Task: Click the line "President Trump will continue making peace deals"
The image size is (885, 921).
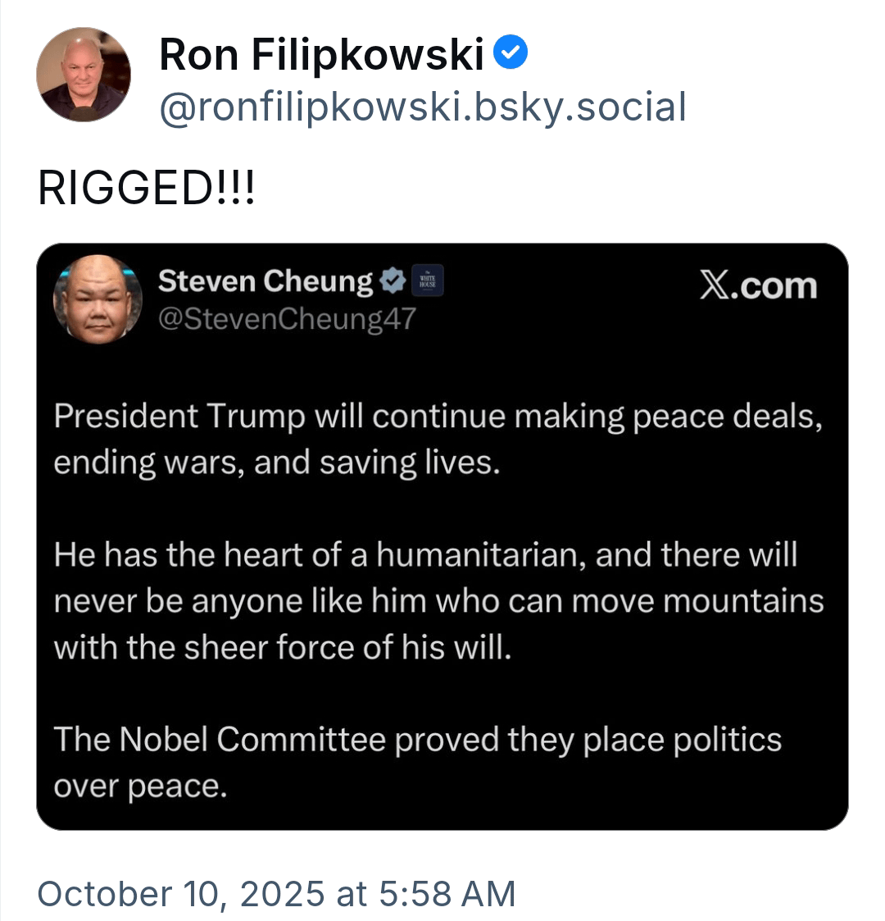Action: (x=438, y=417)
